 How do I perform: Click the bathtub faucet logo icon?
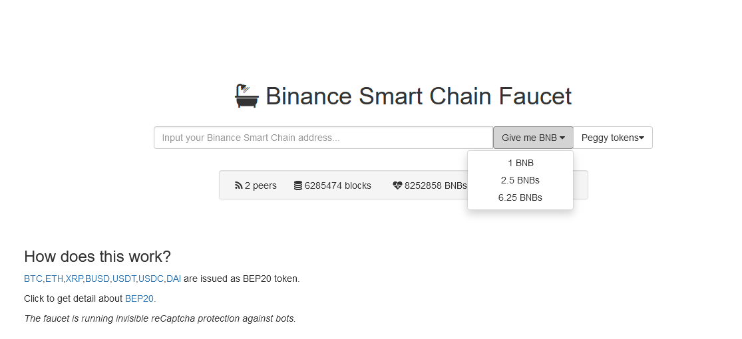[247, 96]
